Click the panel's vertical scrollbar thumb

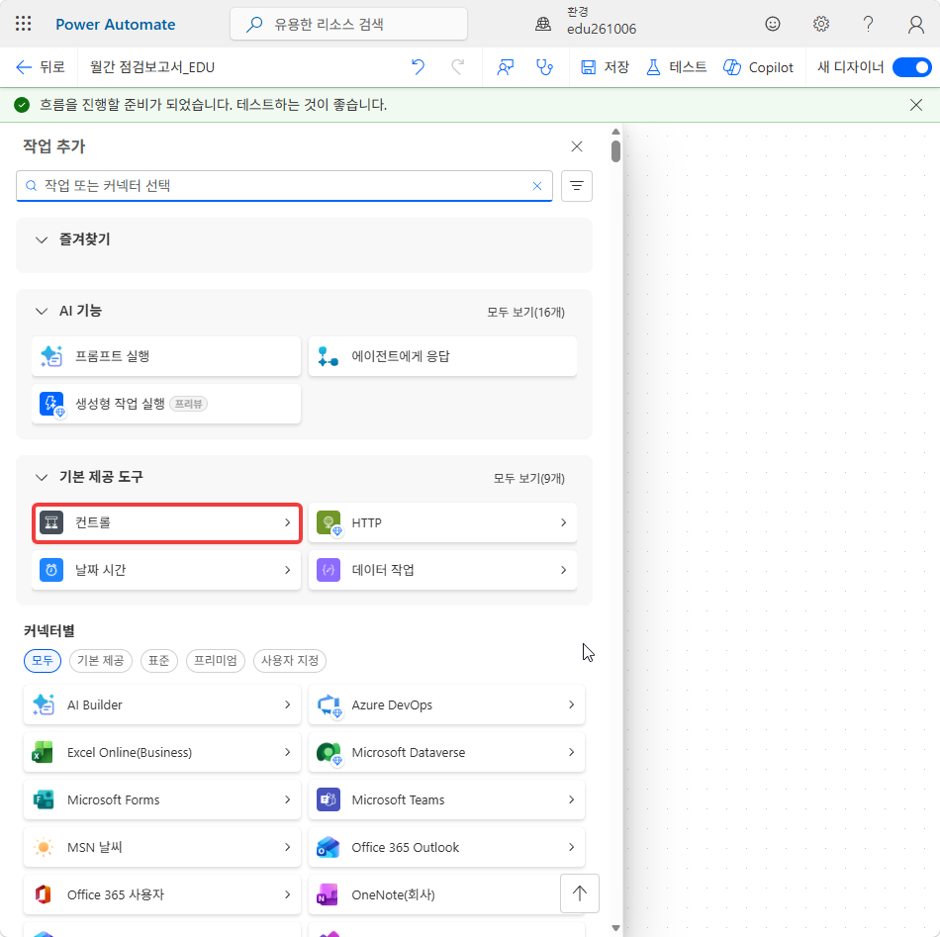pos(615,151)
